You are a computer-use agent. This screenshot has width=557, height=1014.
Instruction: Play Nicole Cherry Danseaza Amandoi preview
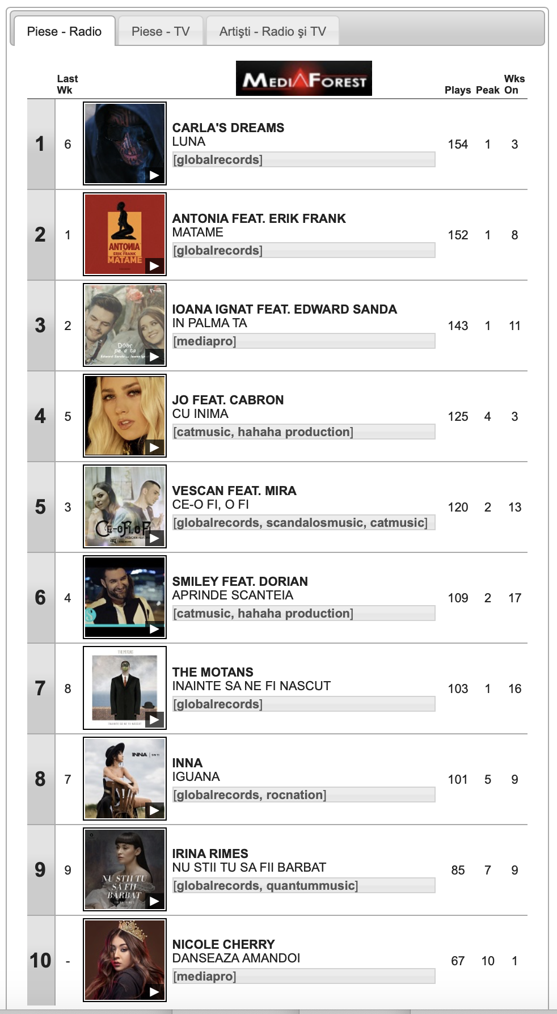(x=154, y=992)
